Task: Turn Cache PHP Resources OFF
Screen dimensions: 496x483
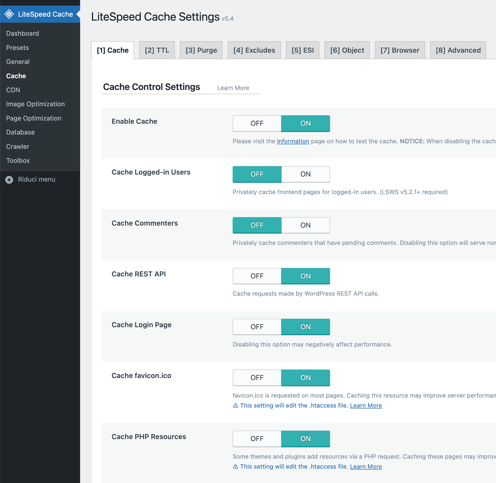Action: point(257,439)
